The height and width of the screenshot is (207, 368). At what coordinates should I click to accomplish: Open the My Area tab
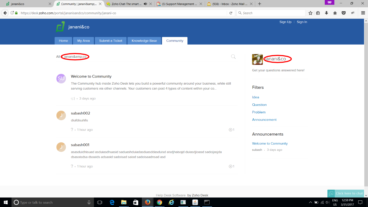pos(83,41)
